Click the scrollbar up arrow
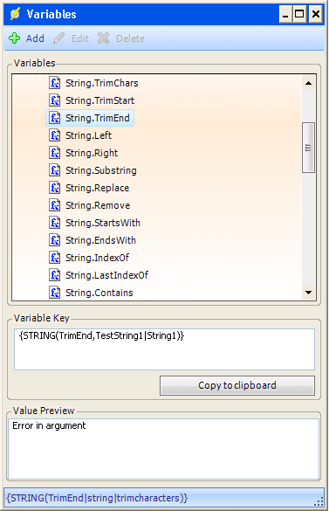329x511 pixels. [308, 83]
